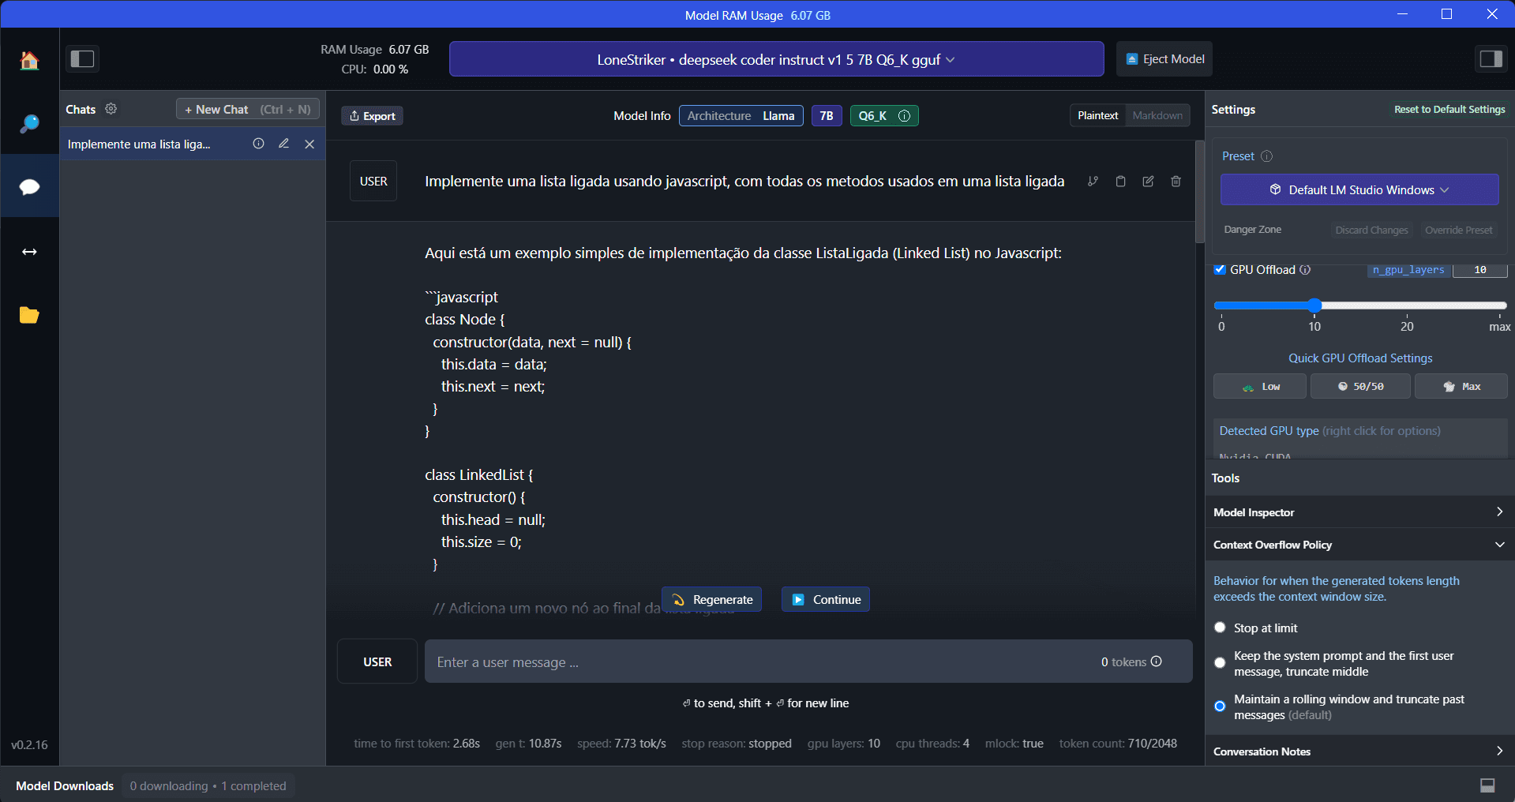
Task: Click Regenerate response button
Action: click(712, 600)
